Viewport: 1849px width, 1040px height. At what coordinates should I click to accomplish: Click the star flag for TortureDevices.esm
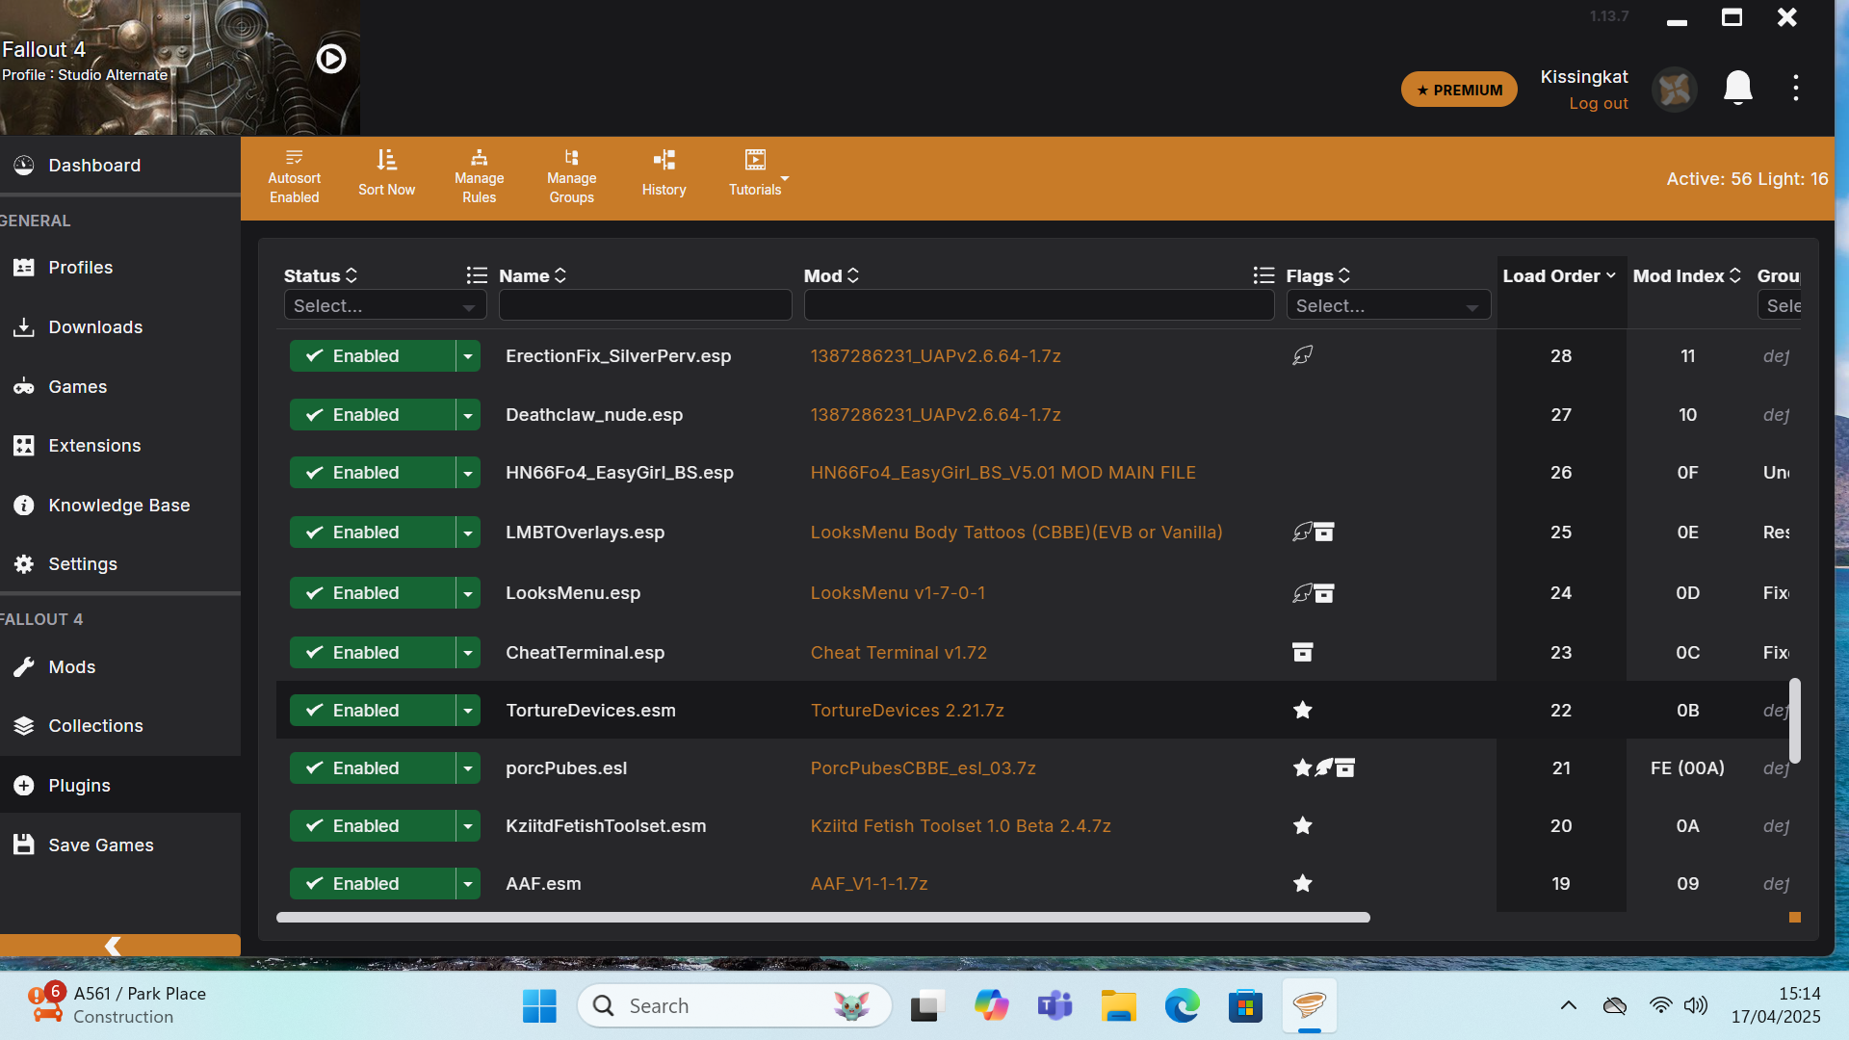(x=1302, y=711)
